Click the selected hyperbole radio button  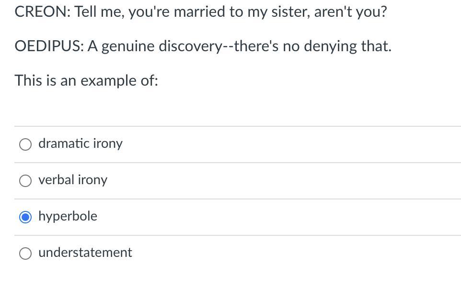25,217
